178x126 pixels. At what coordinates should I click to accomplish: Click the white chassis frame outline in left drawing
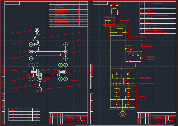point(48,54)
